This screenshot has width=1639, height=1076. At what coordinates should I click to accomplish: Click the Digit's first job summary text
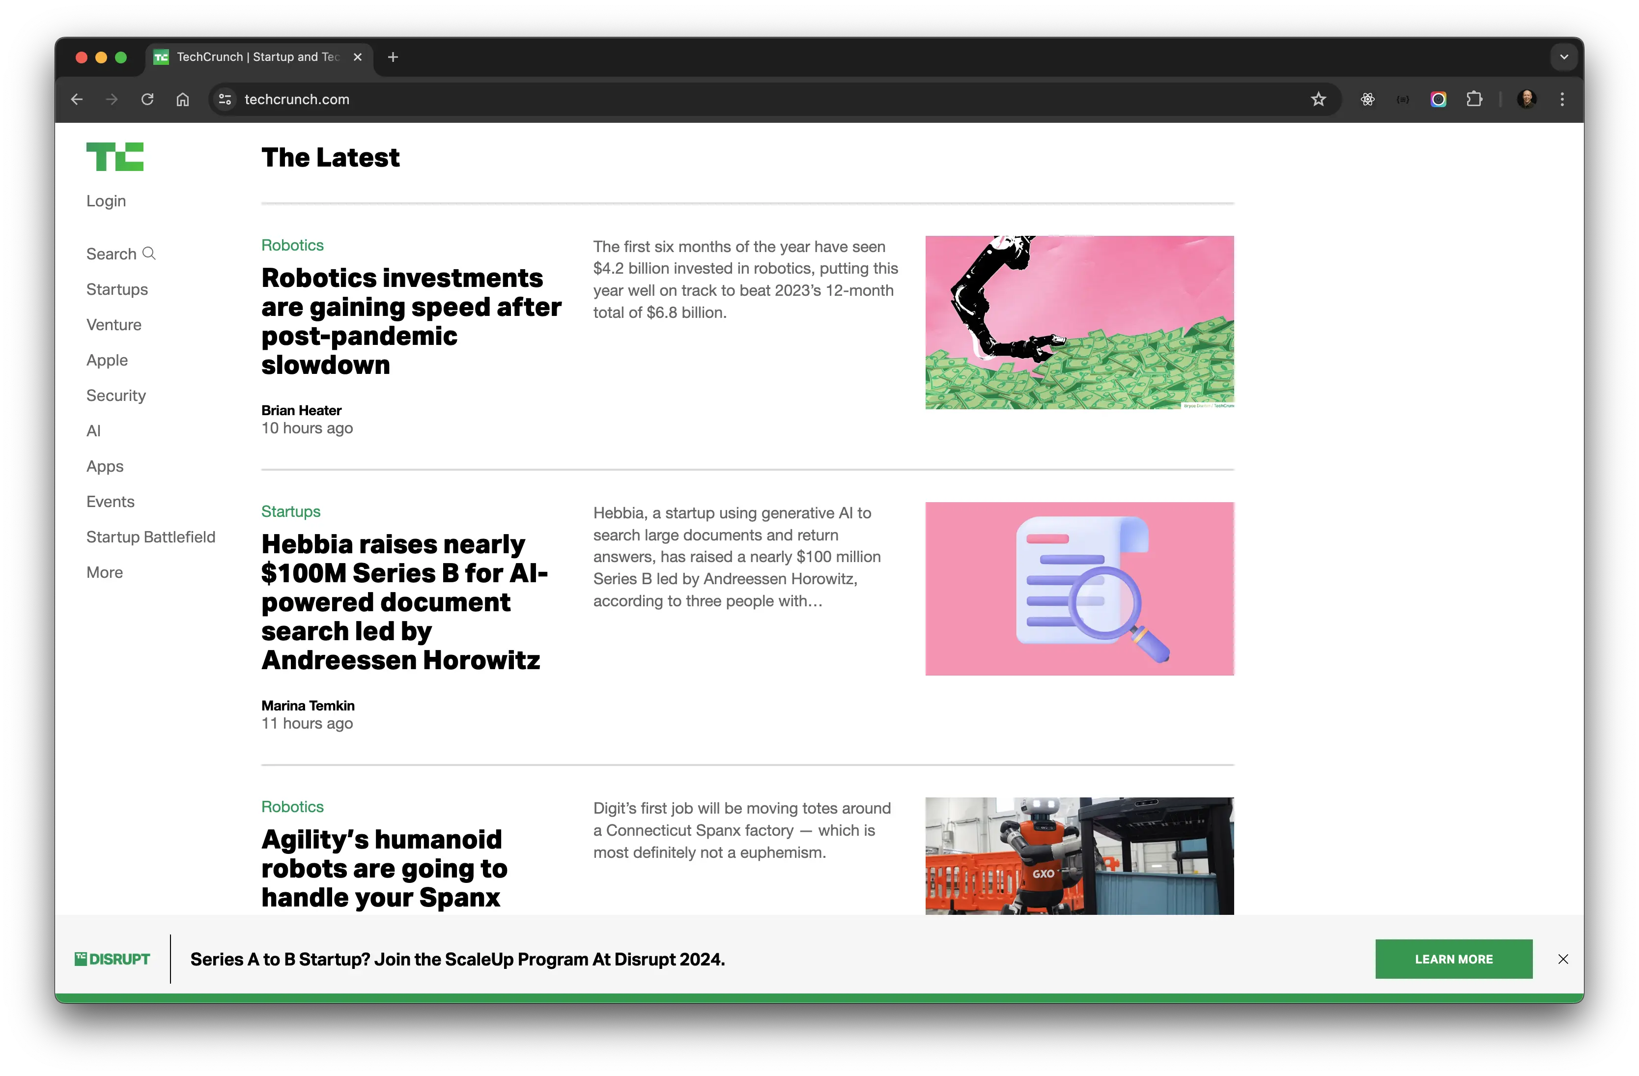742,830
